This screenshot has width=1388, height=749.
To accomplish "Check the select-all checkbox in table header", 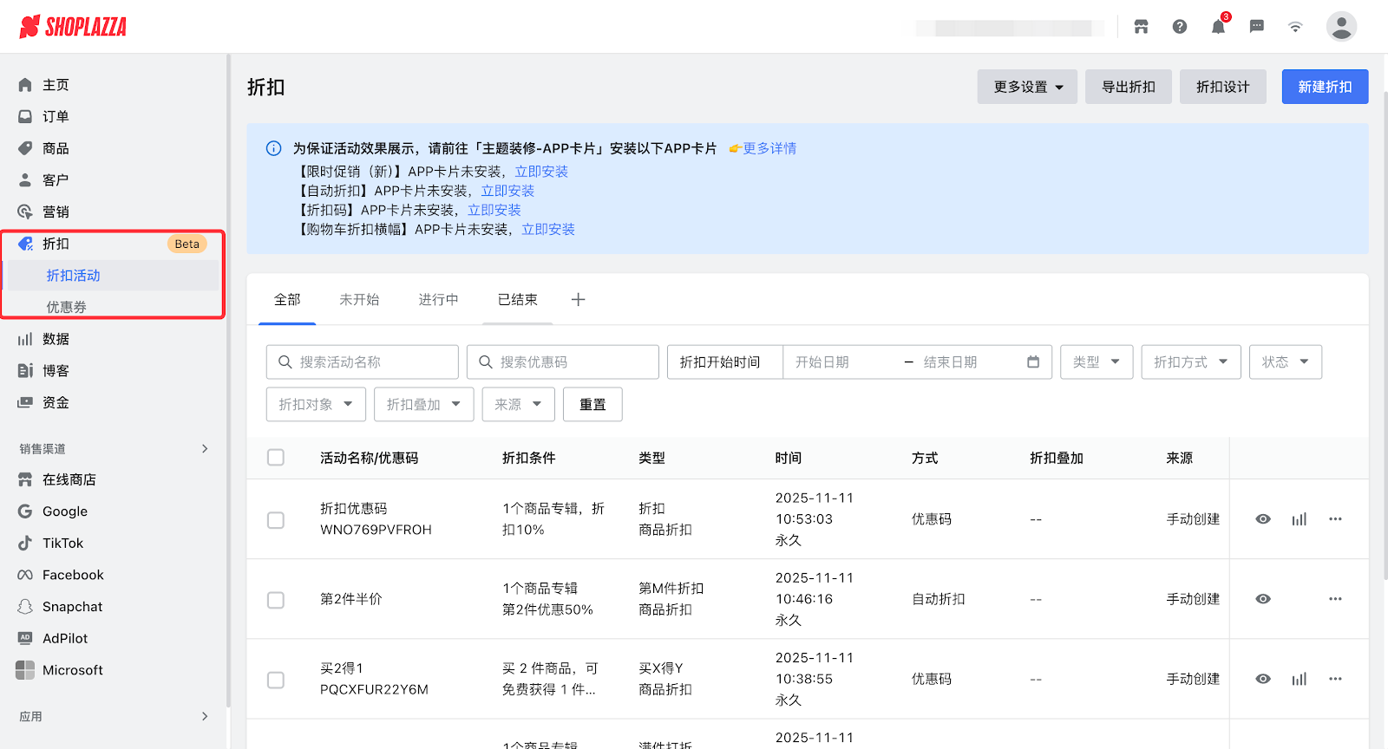I will (276, 458).
